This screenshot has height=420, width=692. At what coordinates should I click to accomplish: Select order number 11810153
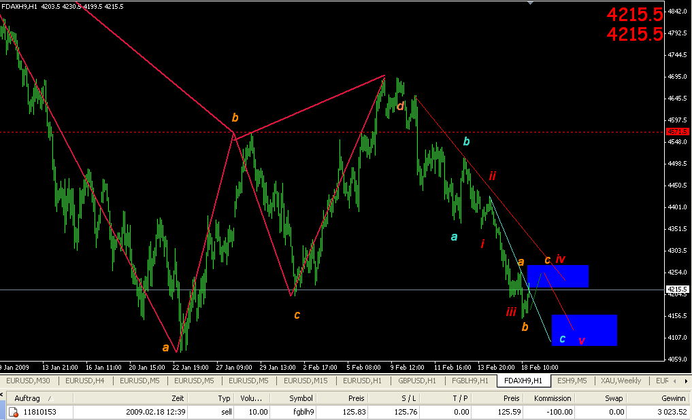tap(39, 412)
